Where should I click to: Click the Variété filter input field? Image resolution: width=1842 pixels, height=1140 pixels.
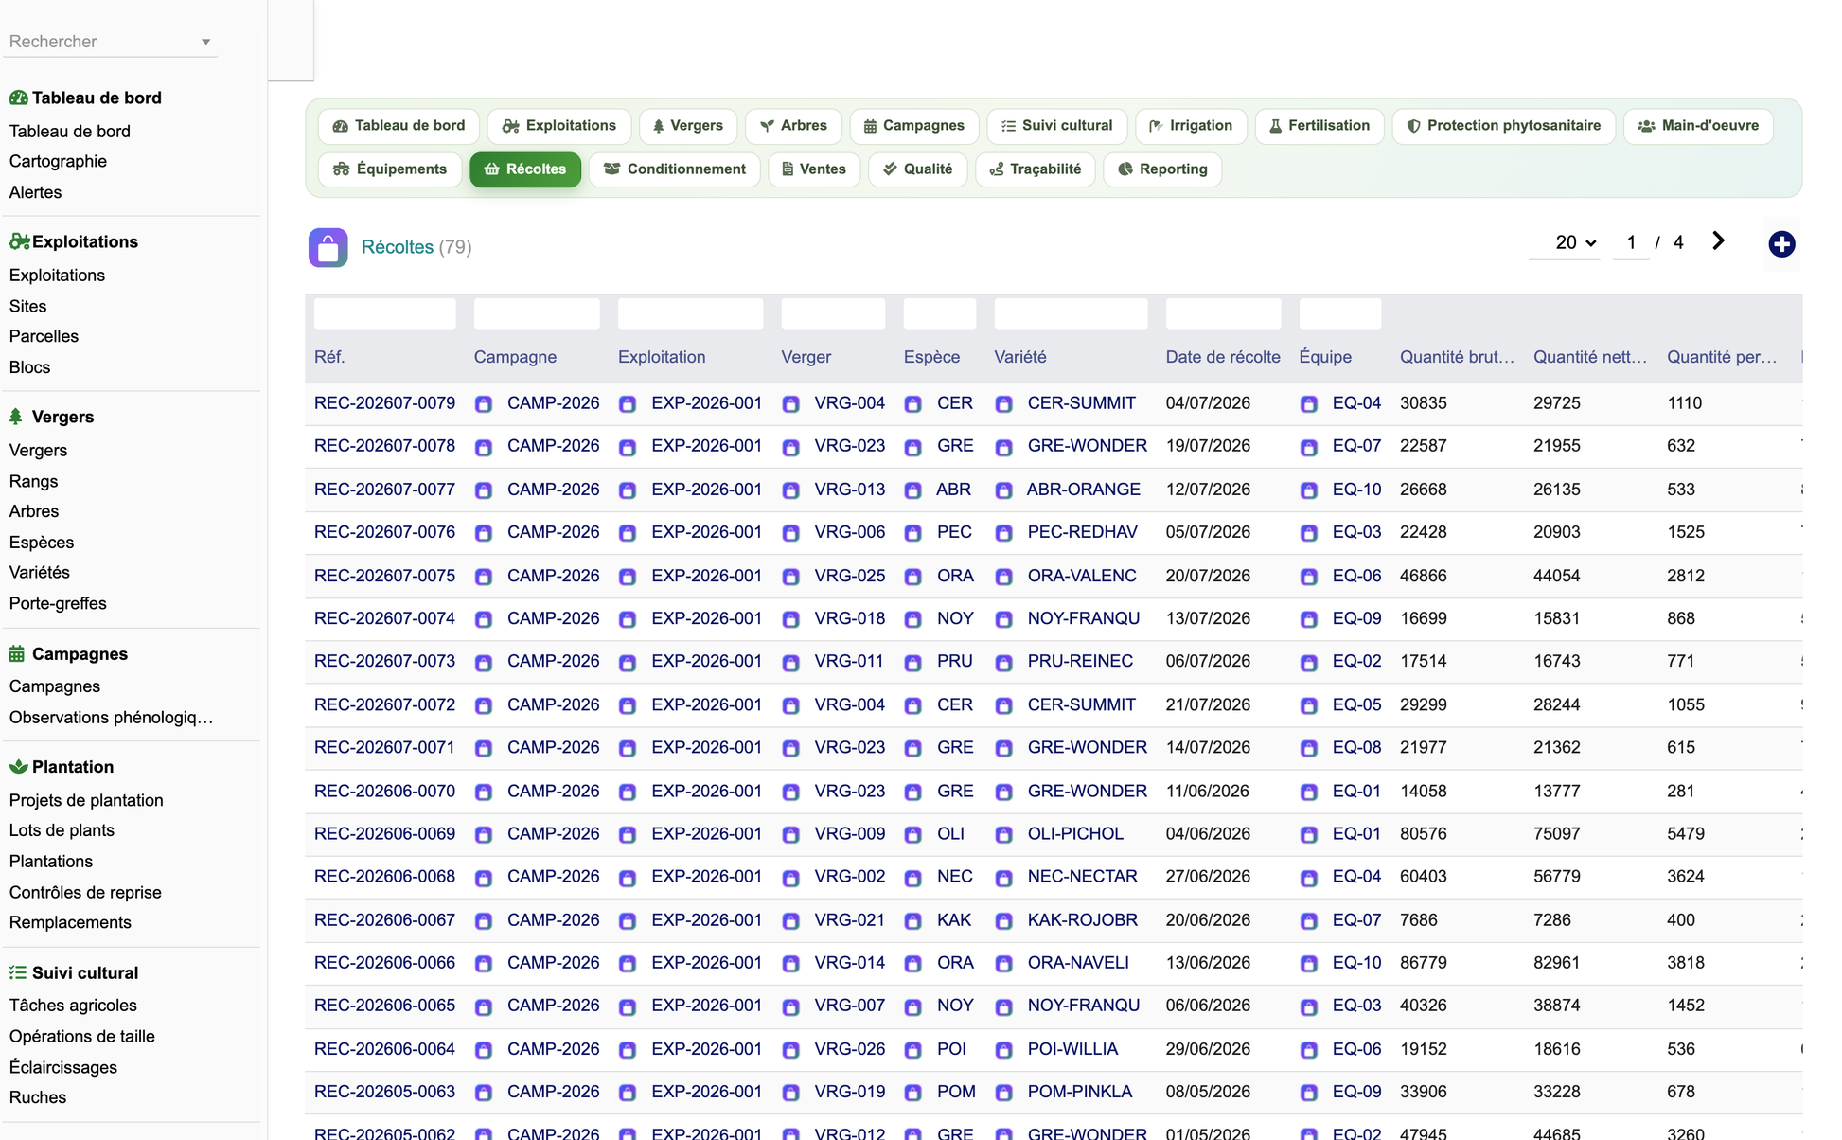(1071, 313)
